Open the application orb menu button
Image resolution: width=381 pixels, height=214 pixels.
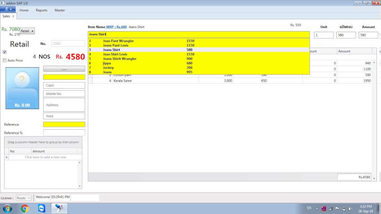click(7, 10)
